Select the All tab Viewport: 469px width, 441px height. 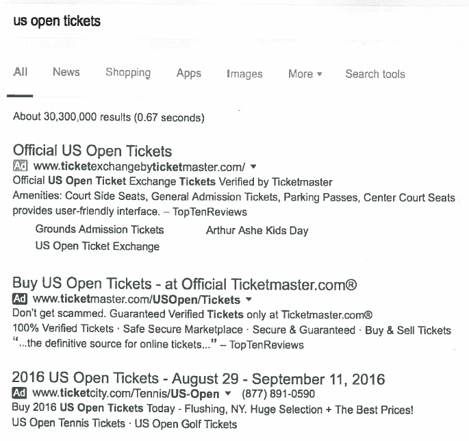coord(21,72)
